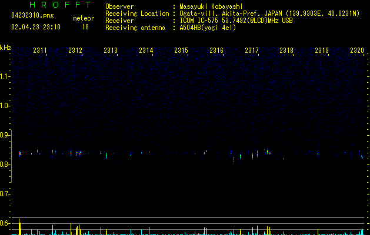Click the Observer label
The height and width of the screenshot is (235, 370).
click(x=119, y=6)
